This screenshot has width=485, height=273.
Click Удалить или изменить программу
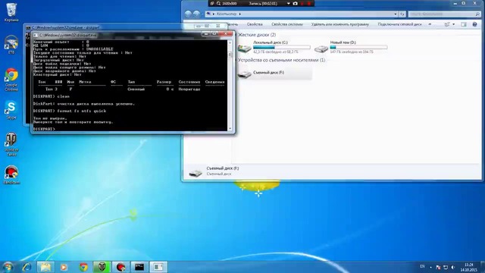(x=340, y=24)
